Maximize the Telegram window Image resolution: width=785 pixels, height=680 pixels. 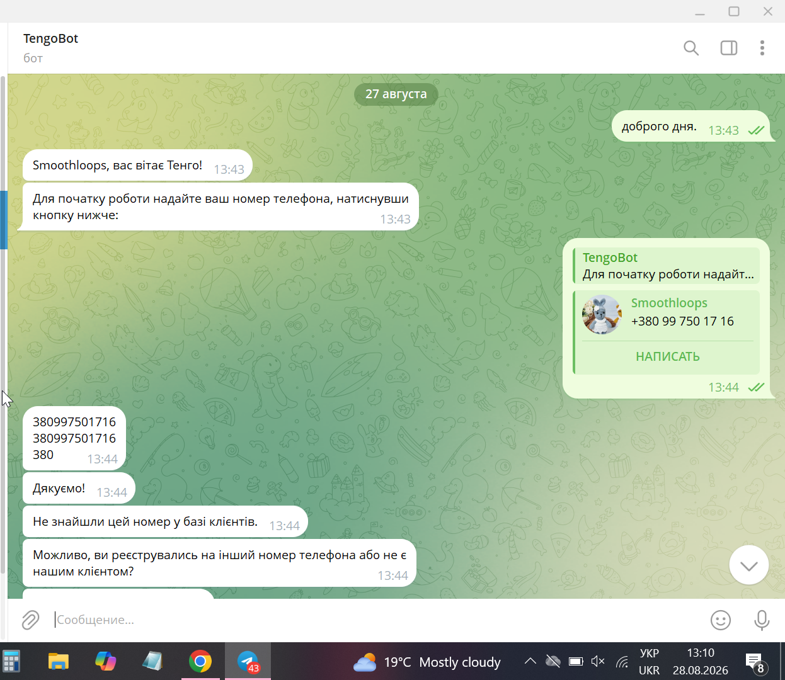click(x=734, y=11)
